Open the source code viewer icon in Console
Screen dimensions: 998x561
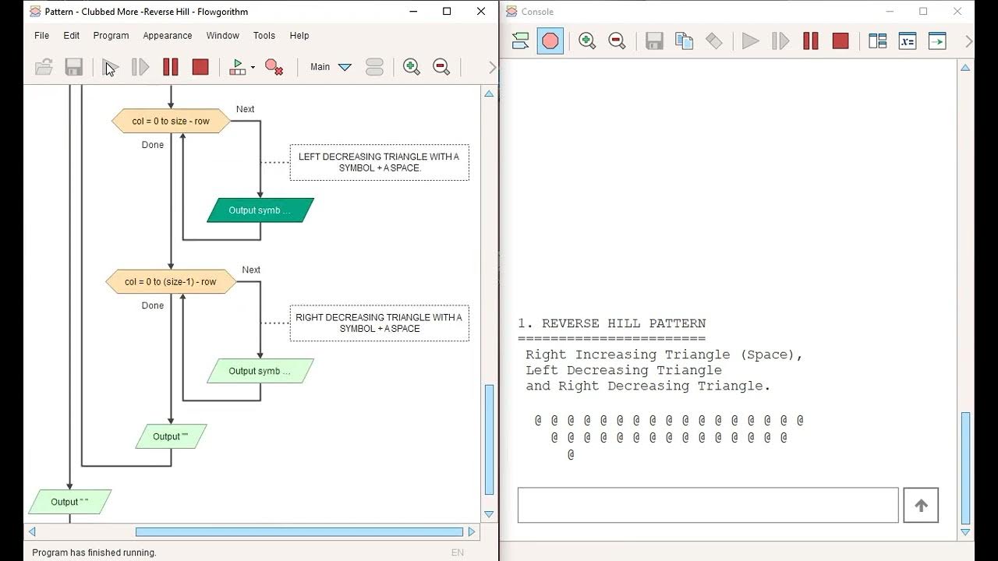point(937,41)
